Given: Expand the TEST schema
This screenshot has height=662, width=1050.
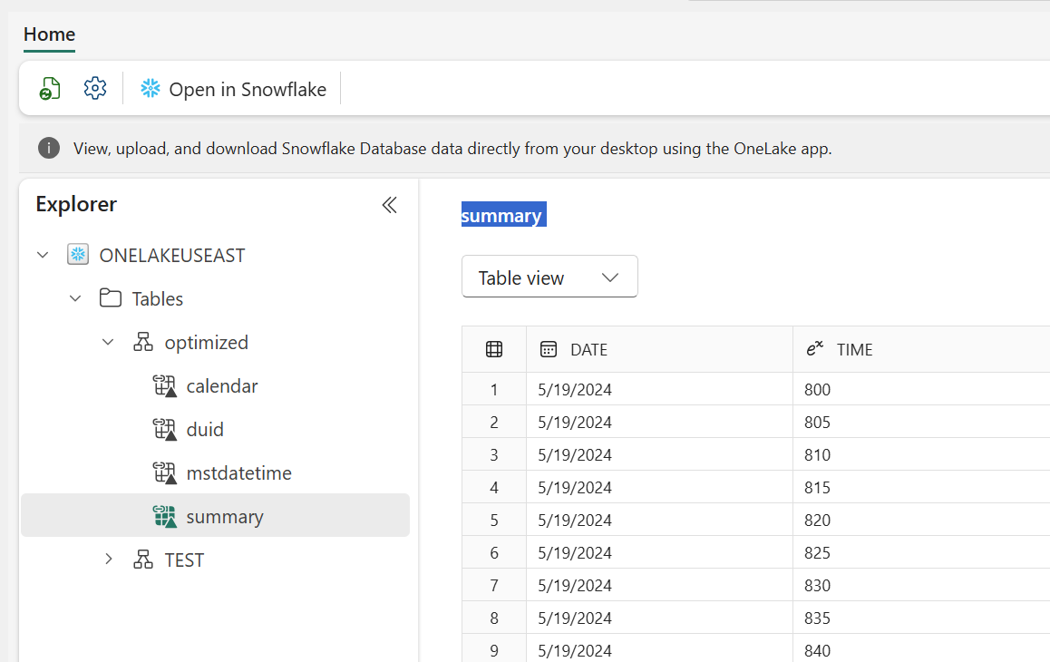Looking at the screenshot, I should [109, 560].
